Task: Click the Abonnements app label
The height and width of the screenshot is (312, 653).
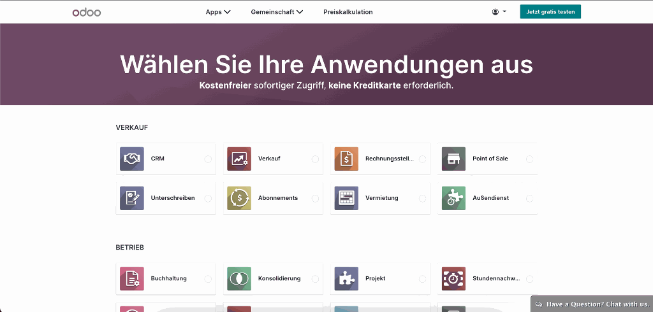Action: click(278, 198)
